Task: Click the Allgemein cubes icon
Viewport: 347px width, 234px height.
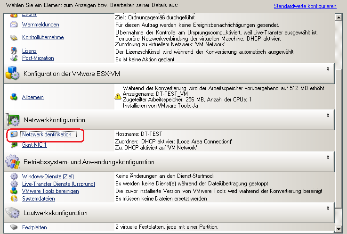Action: click(x=14, y=97)
